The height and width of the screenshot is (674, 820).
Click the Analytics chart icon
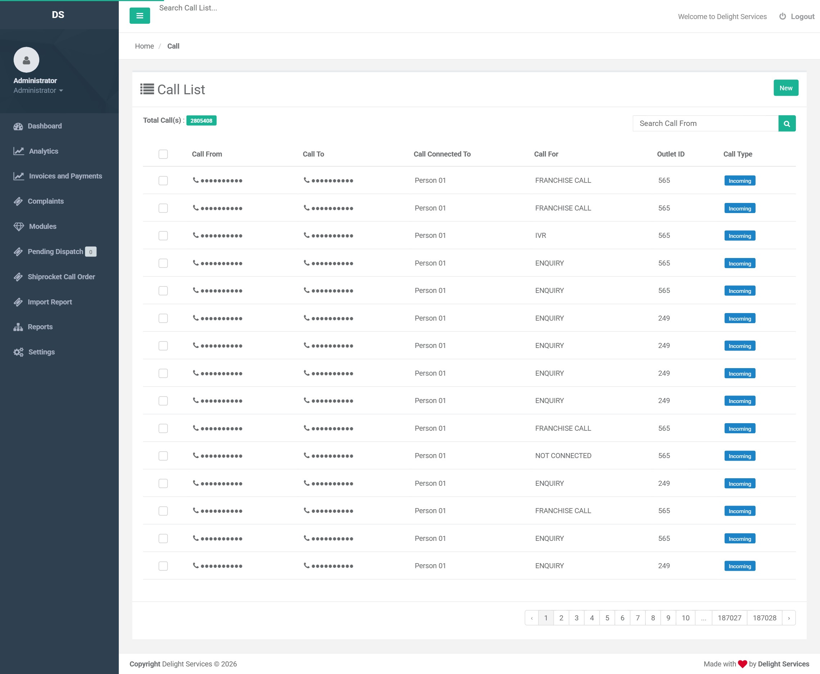pyautogui.click(x=19, y=151)
